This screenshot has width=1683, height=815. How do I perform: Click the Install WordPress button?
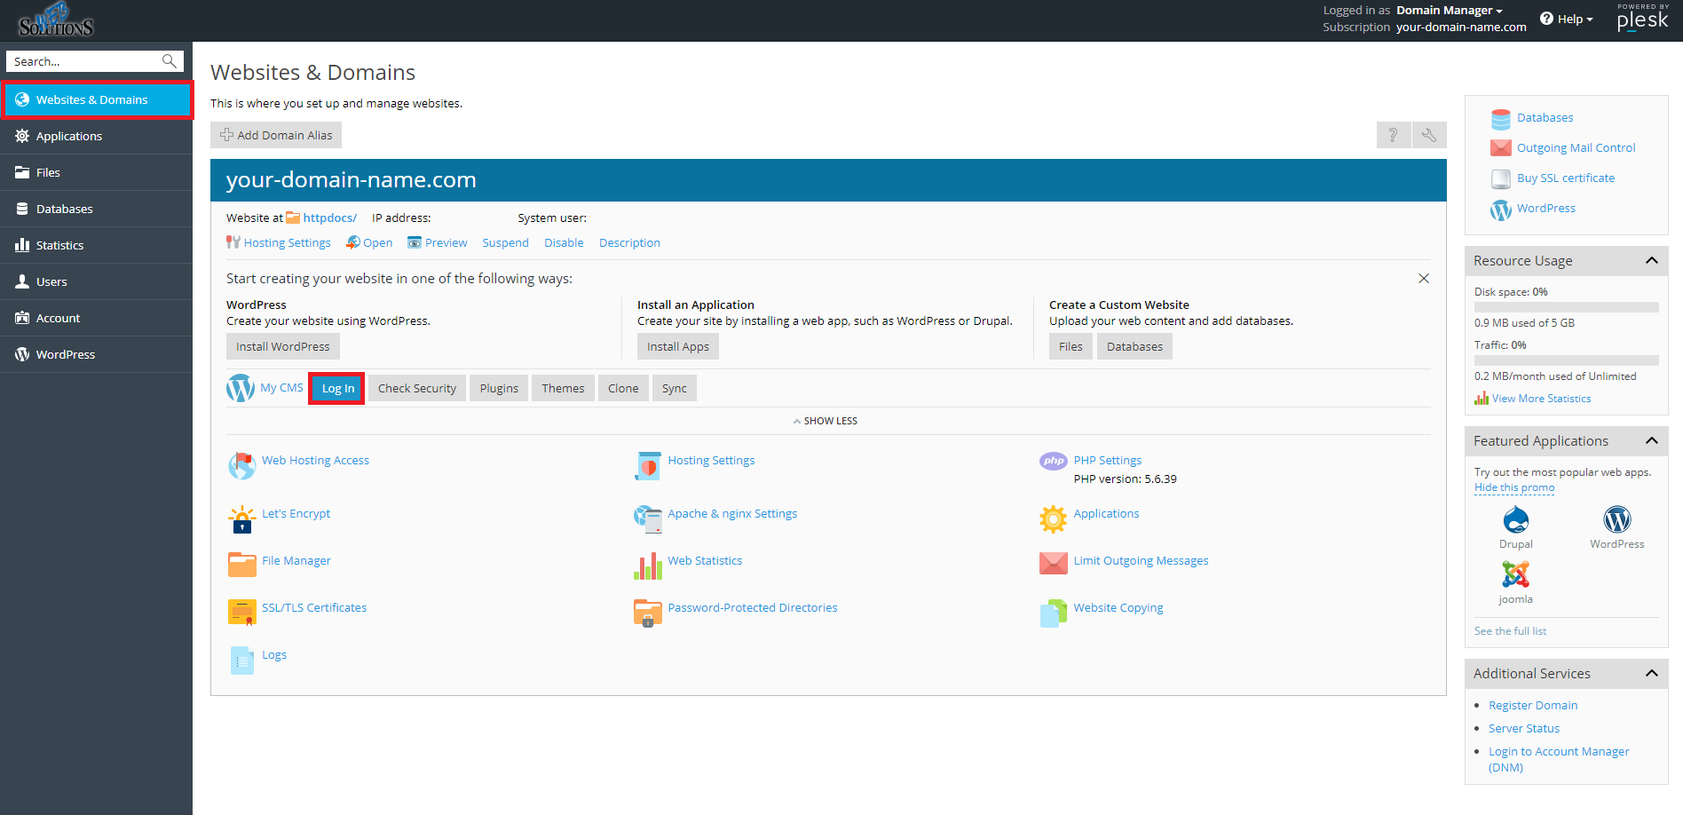tap(283, 346)
